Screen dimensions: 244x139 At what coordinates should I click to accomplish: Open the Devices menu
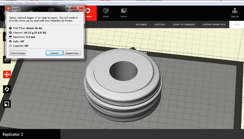[x=30, y=3]
